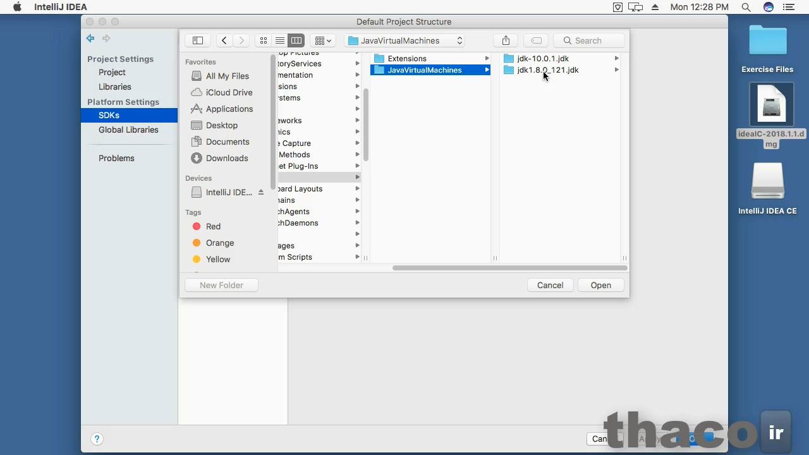Open the item arrangement dropdown

tap(323, 40)
